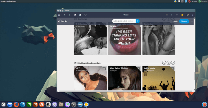Screen dimensions: 208x108
Task: Open the green office app dock icon
Action: (29, 105)
